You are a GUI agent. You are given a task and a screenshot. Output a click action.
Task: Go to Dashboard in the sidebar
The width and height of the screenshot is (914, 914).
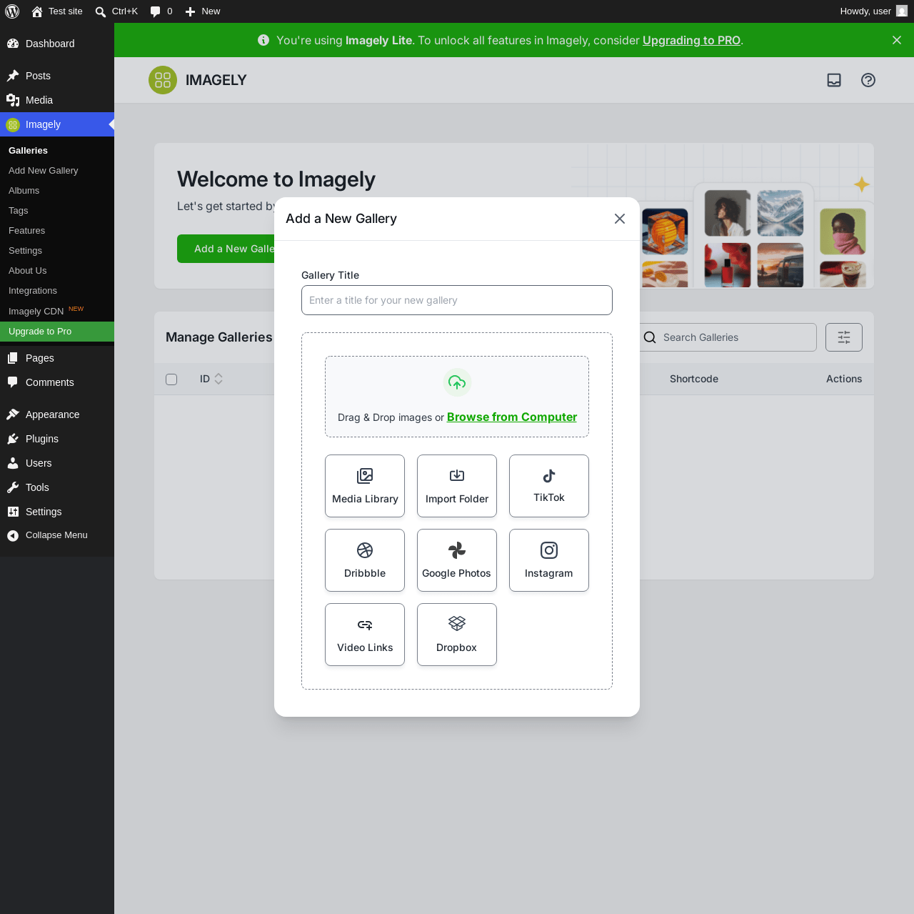tap(57, 44)
